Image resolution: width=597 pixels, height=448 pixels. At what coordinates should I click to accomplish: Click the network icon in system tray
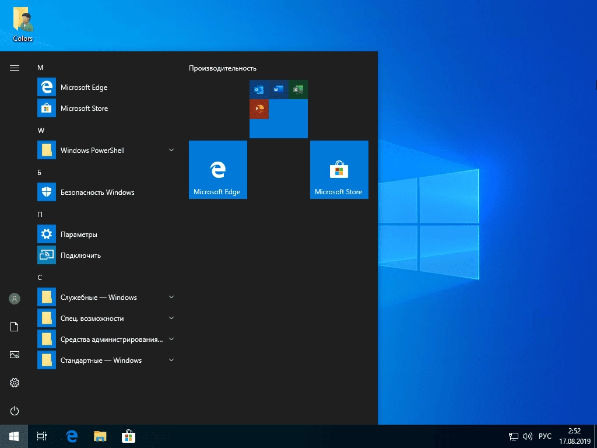pos(513,436)
